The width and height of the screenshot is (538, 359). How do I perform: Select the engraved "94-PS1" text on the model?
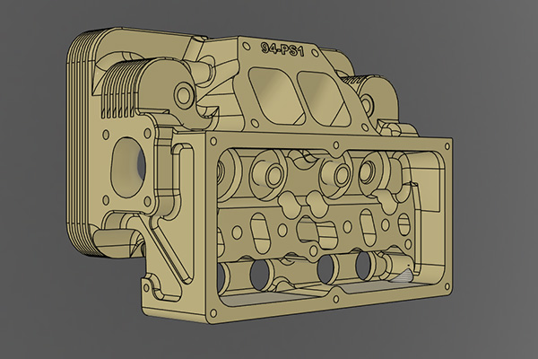(x=282, y=49)
